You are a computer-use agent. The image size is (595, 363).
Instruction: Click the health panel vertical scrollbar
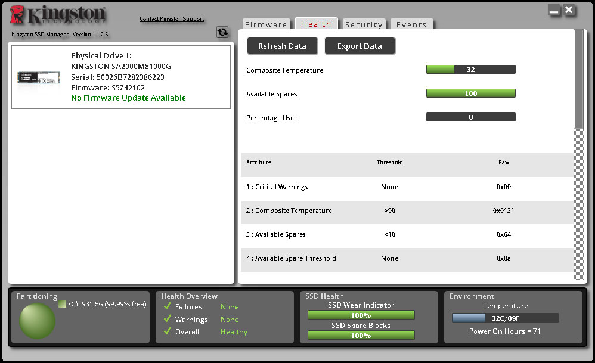point(578,155)
